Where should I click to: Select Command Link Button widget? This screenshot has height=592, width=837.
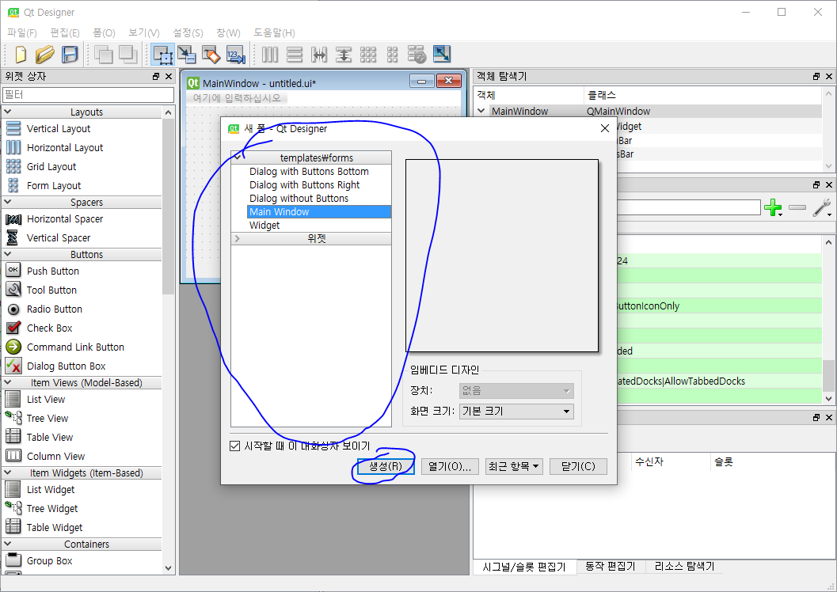[75, 347]
